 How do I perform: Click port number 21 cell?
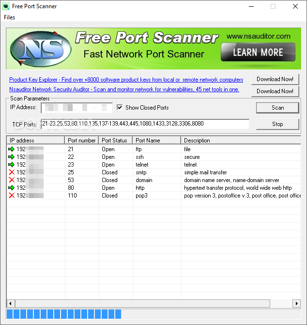(71, 149)
